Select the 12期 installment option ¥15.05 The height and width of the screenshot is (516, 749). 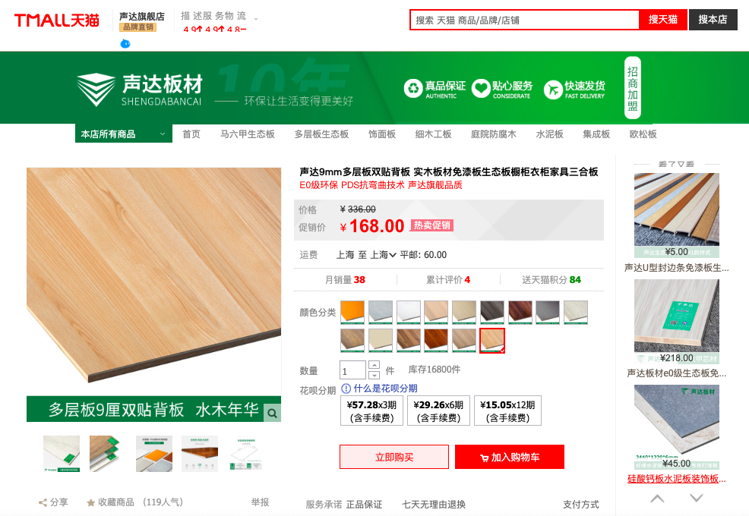pos(507,411)
